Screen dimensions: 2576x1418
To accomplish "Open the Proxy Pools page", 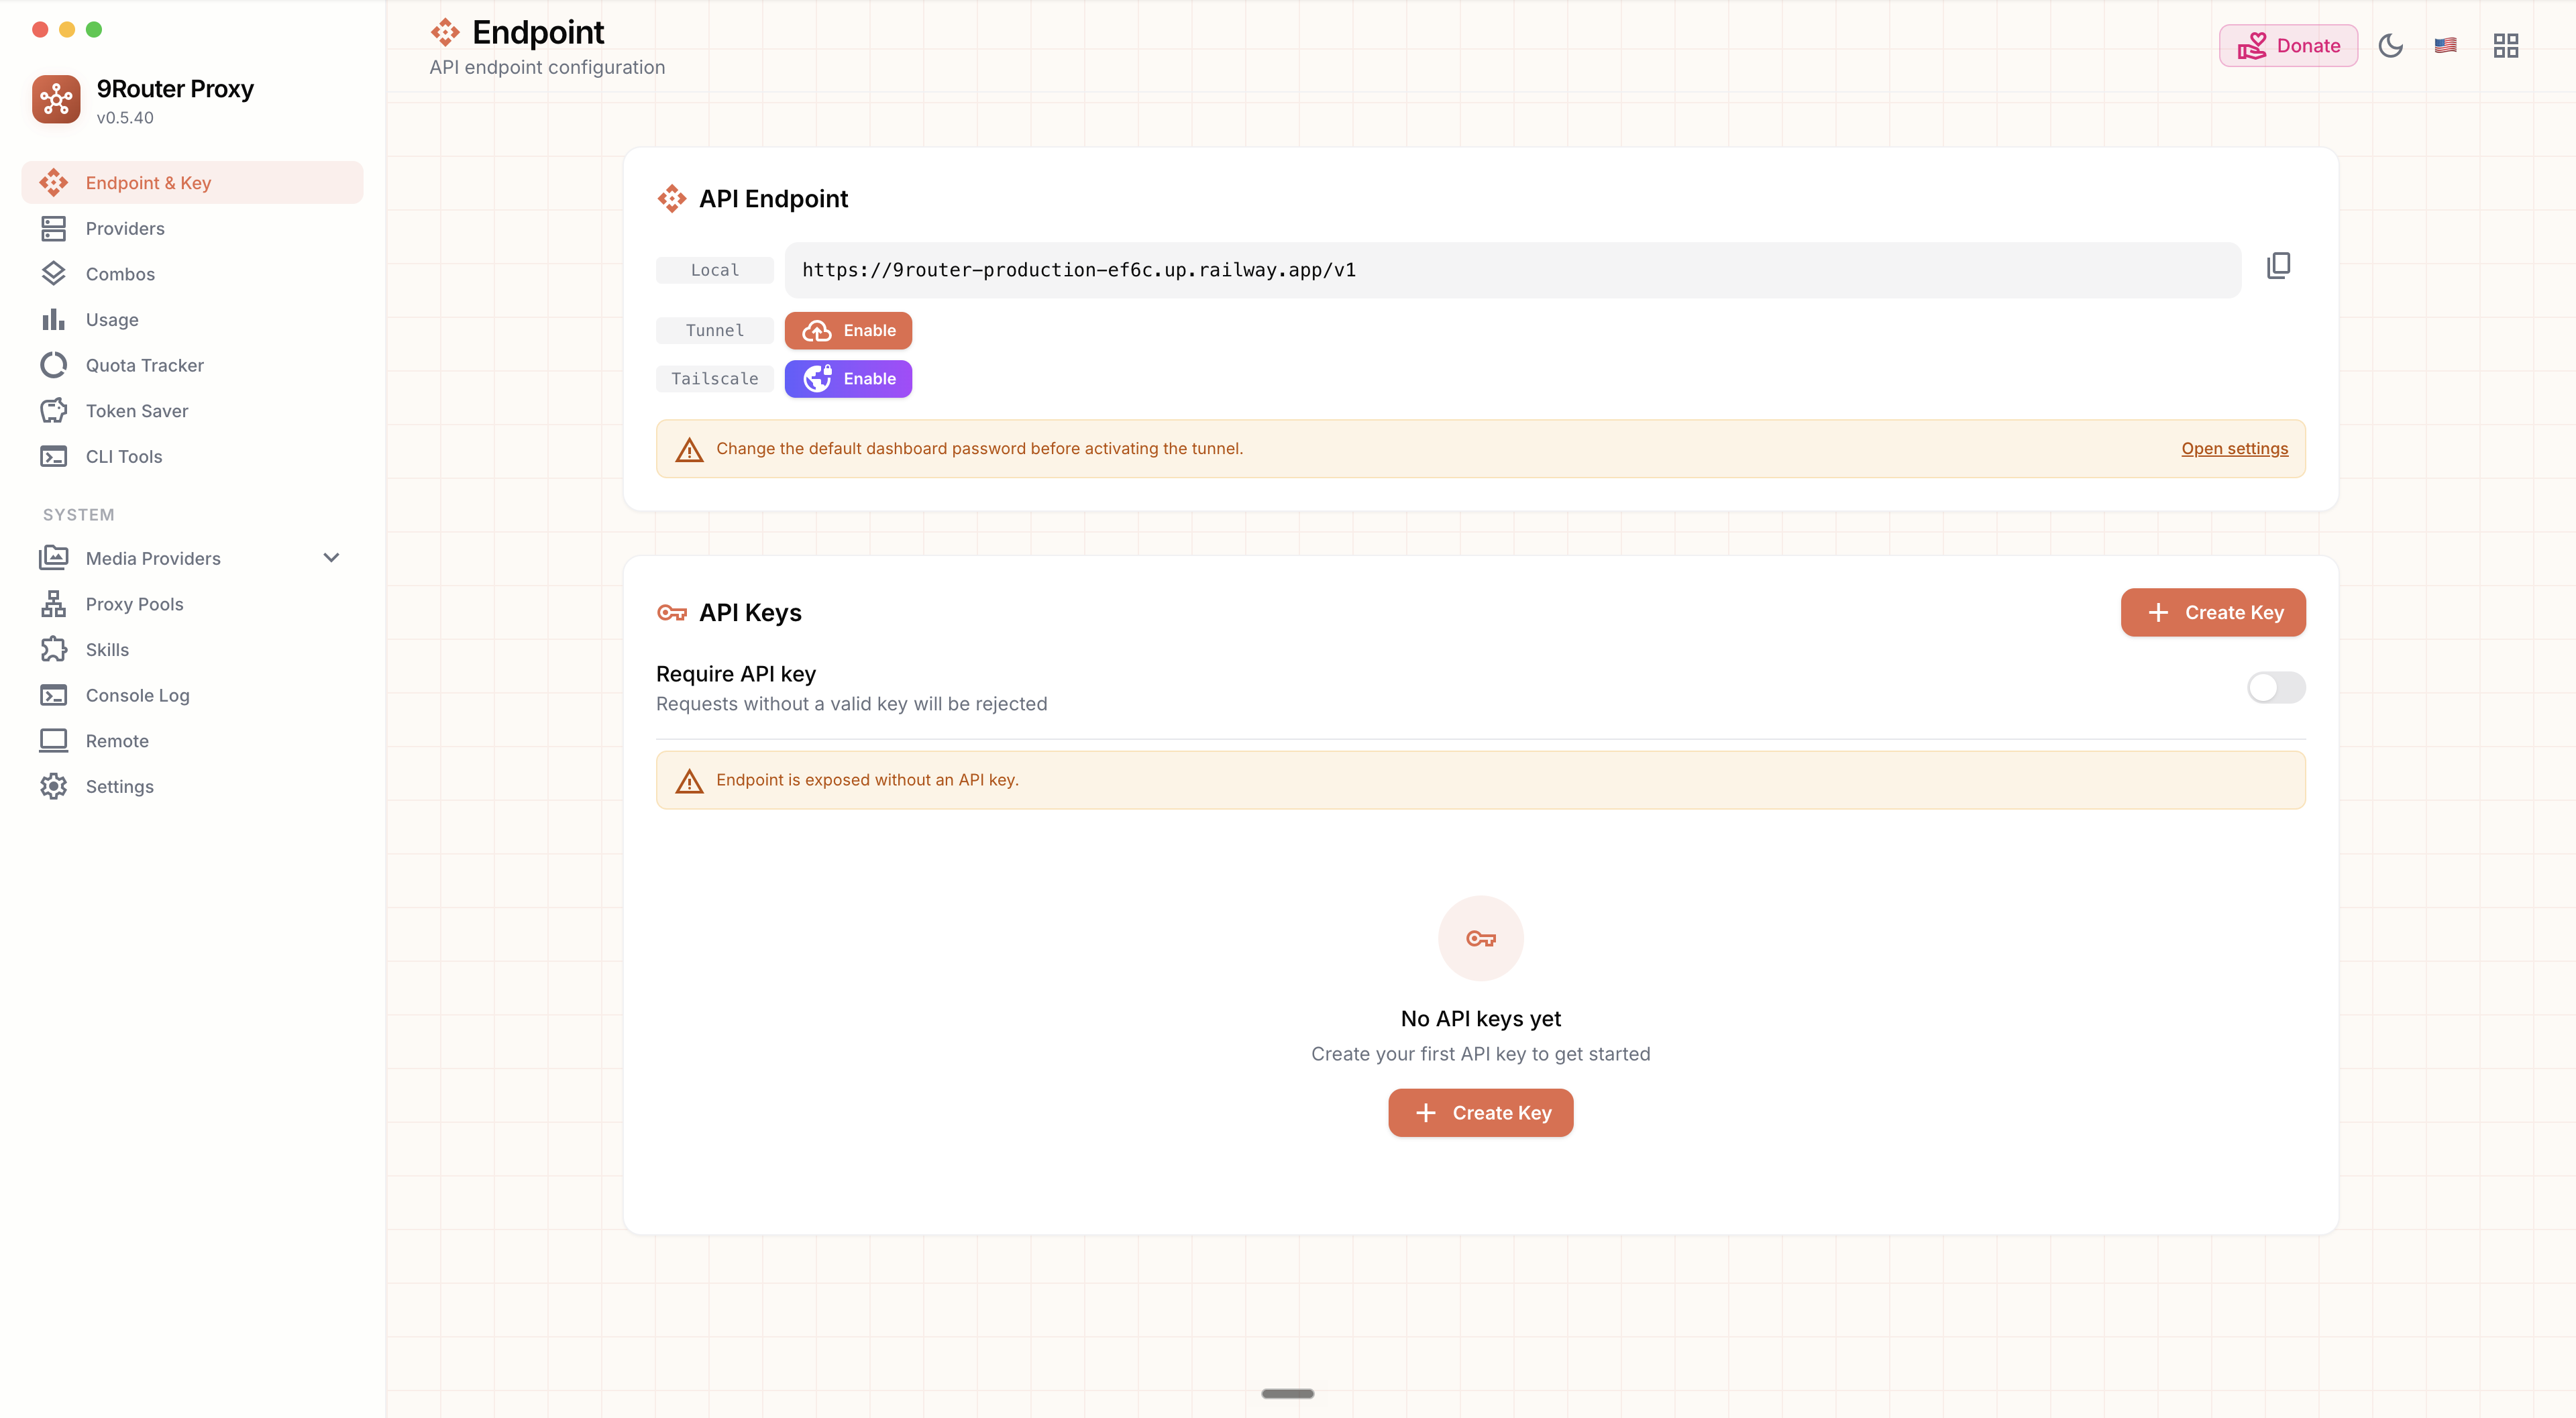I will (192, 604).
